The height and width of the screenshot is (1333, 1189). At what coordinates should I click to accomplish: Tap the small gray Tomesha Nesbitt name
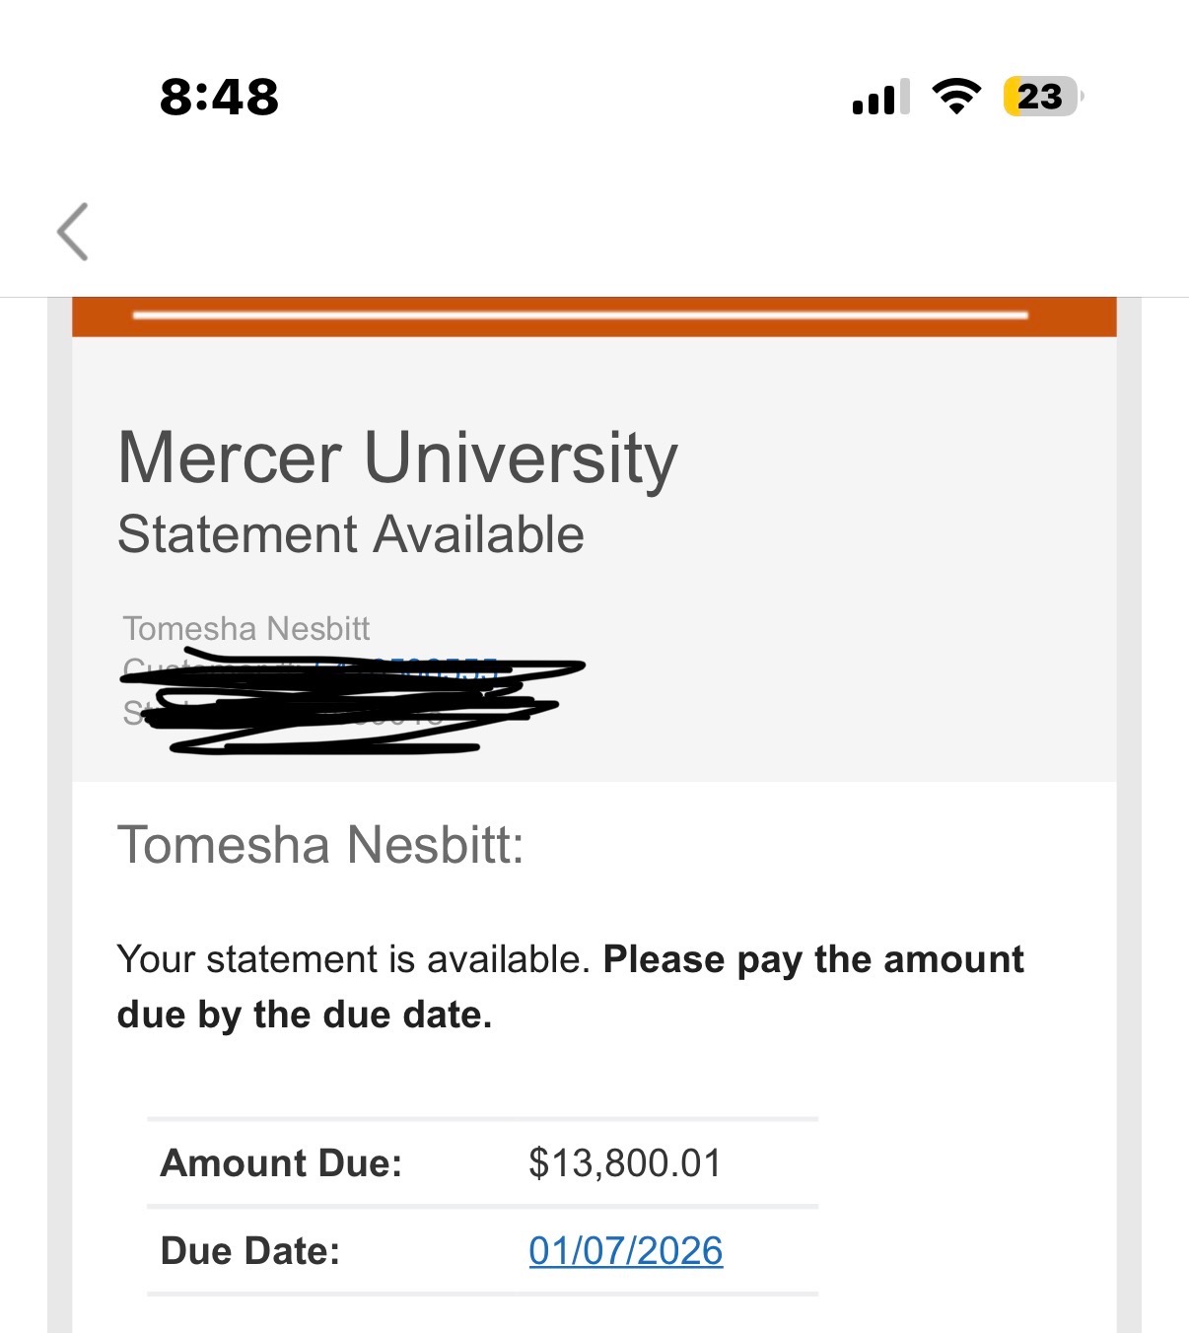pos(245,628)
